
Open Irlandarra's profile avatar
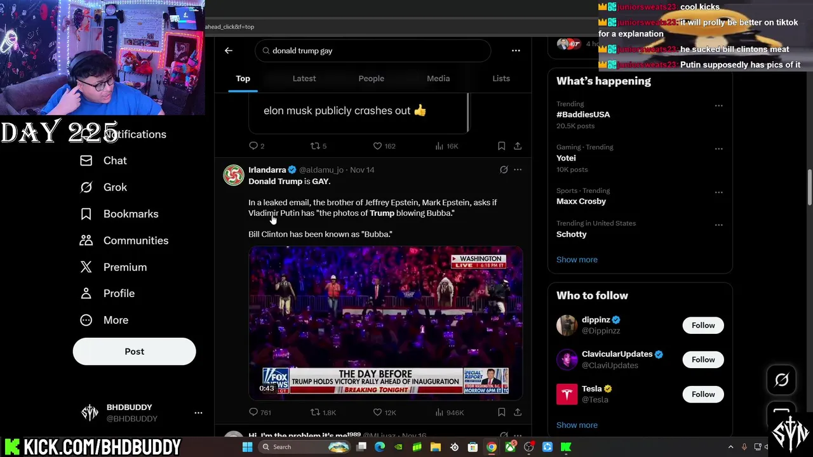tap(233, 175)
